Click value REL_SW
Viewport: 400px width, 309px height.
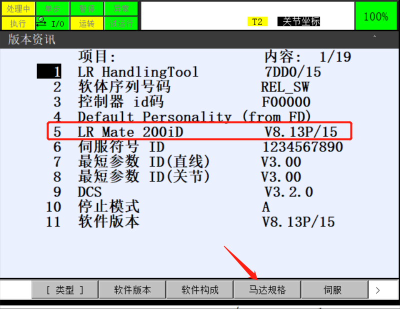[285, 87]
